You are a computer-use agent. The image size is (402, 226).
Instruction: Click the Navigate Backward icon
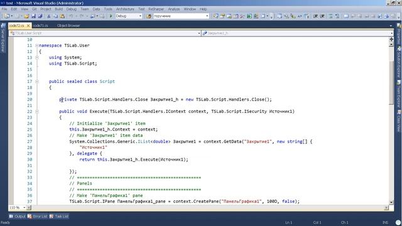click(x=92, y=16)
